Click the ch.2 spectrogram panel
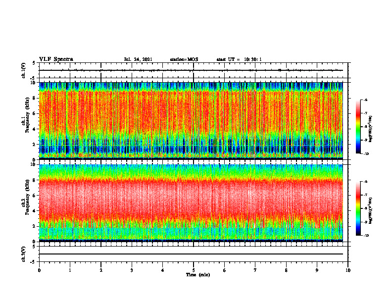Viewport: 392px width, 303px height. tap(191, 203)
